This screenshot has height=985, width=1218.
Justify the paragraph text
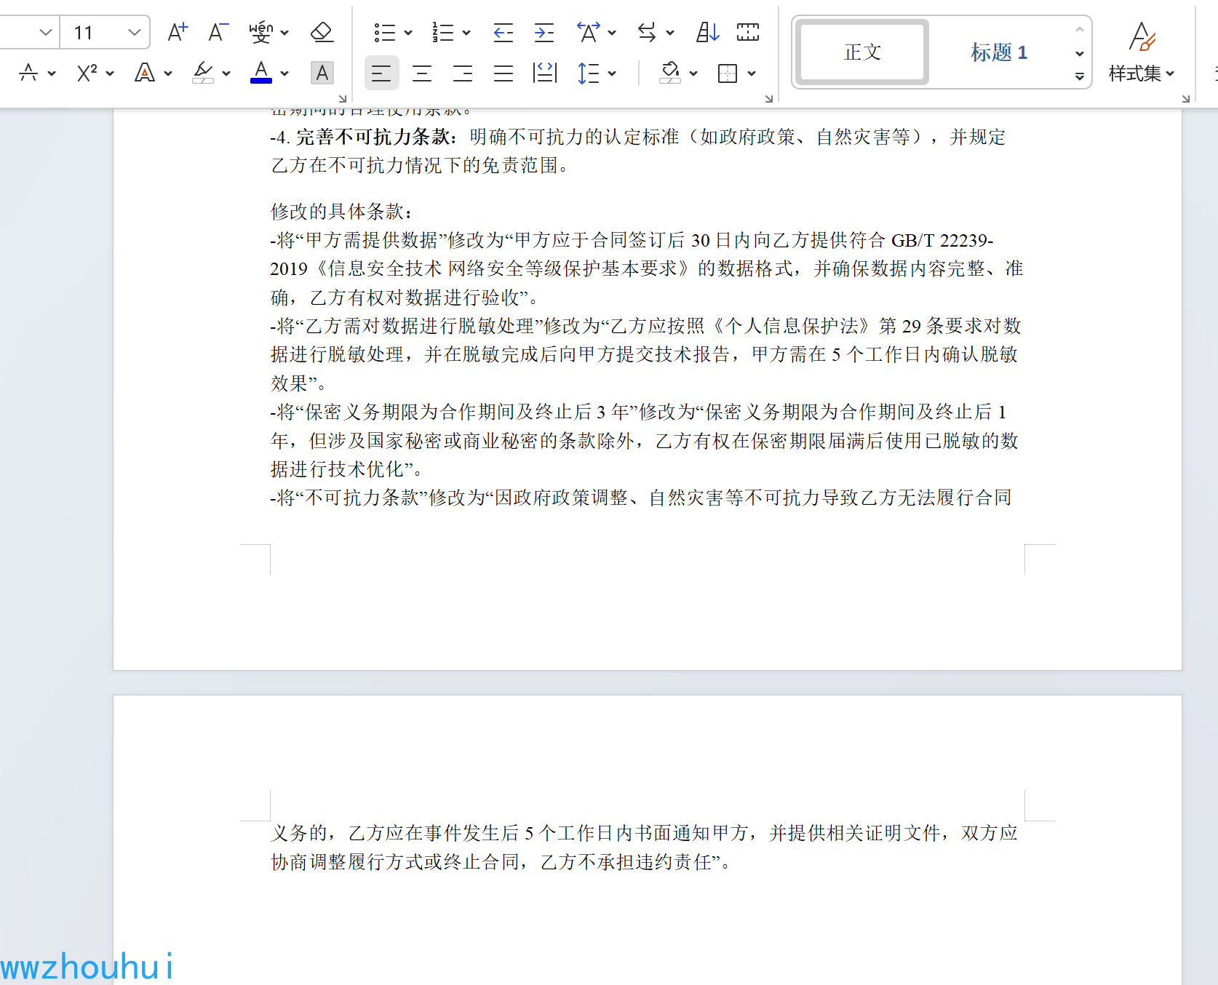click(x=503, y=73)
